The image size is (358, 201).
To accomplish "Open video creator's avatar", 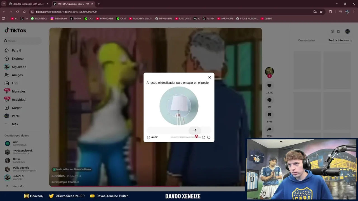I will pos(269,71).
